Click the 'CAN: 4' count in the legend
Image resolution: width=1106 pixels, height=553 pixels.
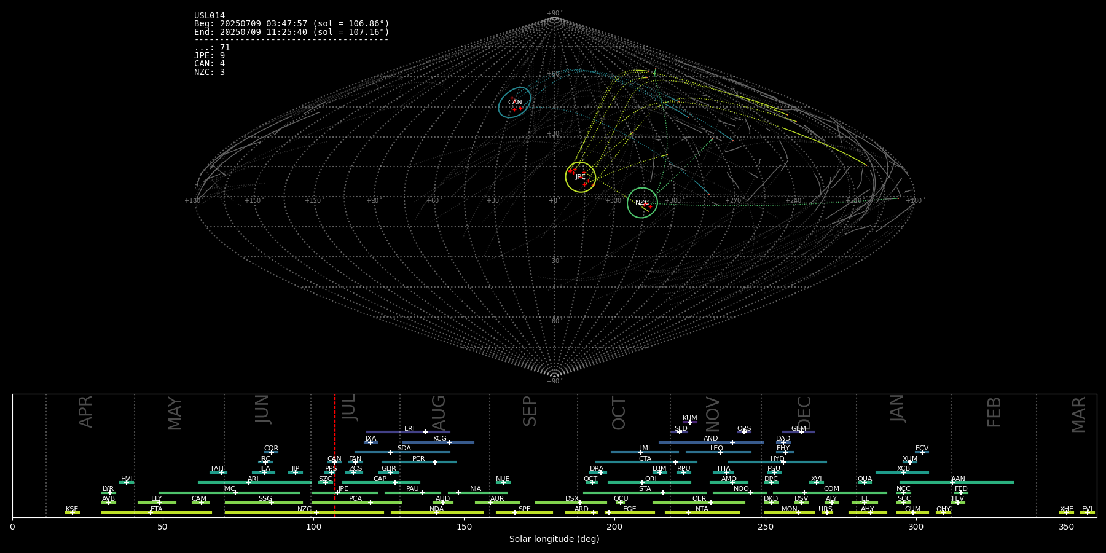[210, 64]
